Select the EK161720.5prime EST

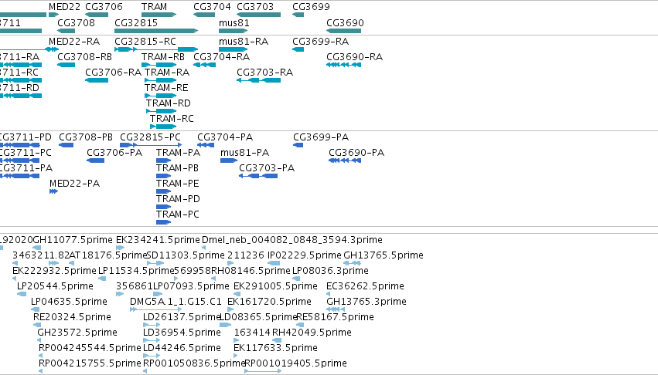click(230, 309)
